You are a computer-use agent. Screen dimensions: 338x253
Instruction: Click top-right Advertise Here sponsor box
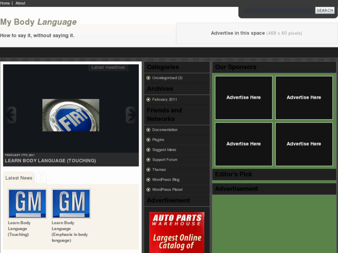tap(304, 97)
